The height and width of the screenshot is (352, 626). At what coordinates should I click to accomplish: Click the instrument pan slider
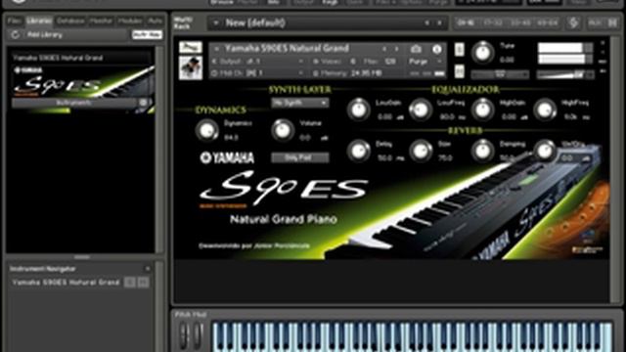point(500,74)
